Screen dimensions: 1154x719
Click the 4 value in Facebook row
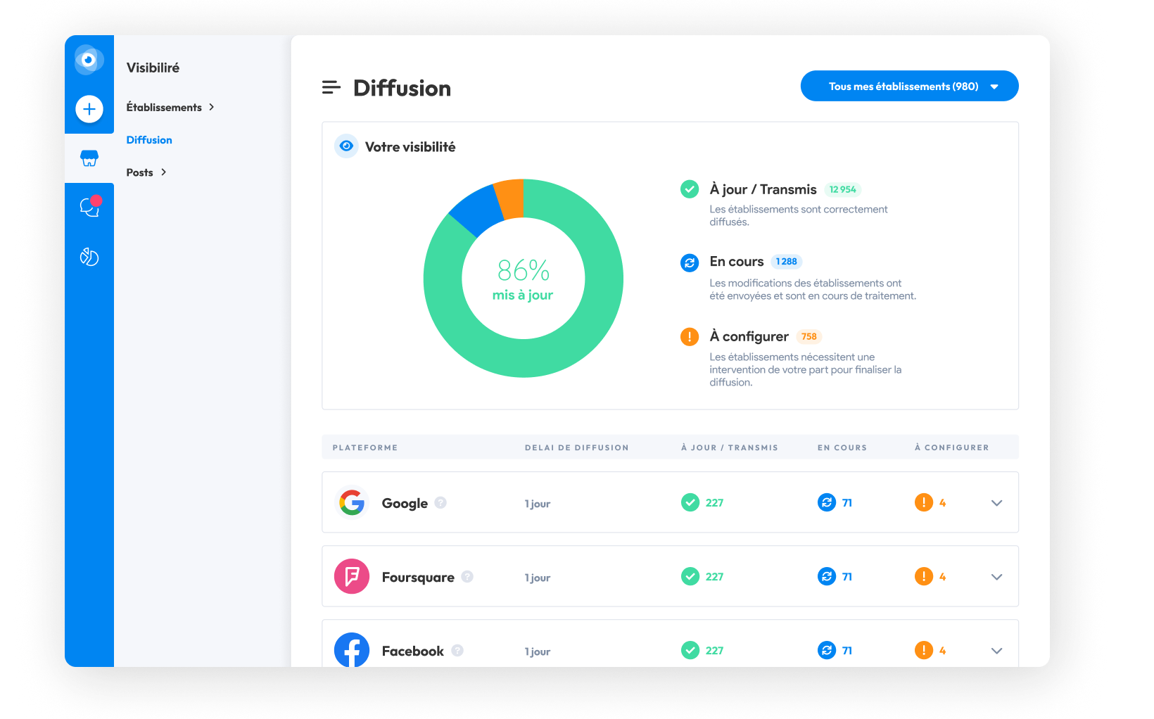click(942, 650)
